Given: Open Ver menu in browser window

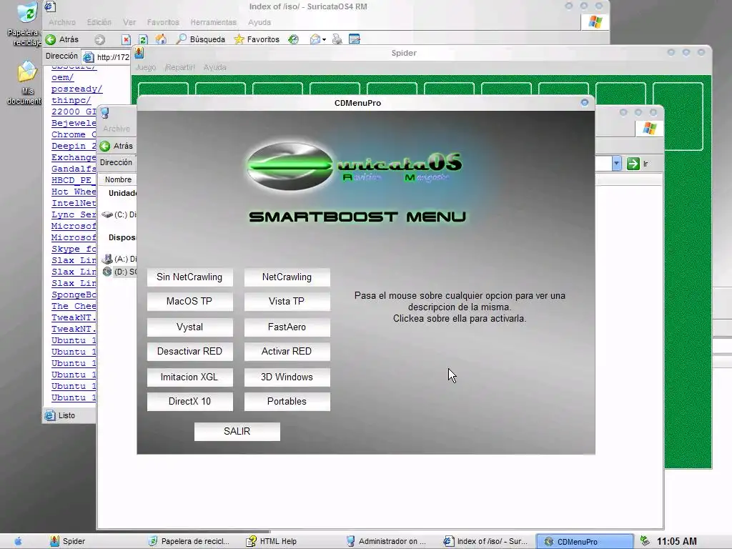Looking at the screenshot, I should click(129, 22).
